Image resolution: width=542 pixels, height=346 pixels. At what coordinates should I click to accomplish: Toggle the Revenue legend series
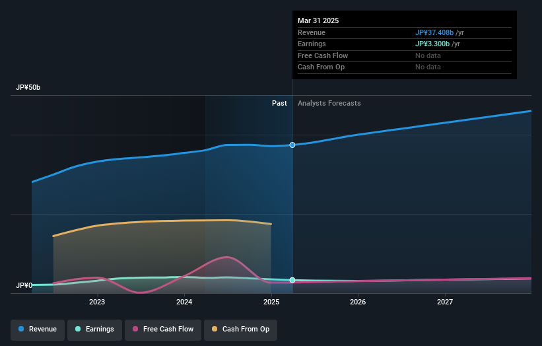38,329
